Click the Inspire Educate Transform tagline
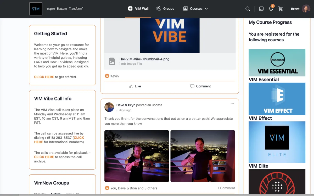 pos(65,9)
